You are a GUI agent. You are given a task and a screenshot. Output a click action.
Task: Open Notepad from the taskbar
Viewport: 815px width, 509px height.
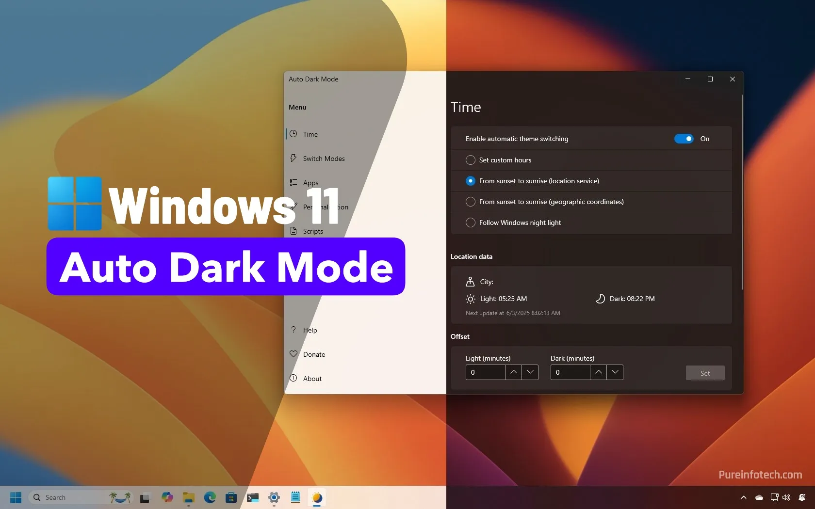(x=295, y=497)
